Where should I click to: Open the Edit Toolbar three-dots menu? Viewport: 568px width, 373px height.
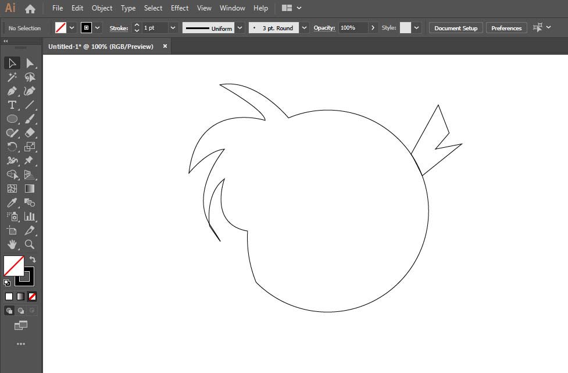point(21,344)
